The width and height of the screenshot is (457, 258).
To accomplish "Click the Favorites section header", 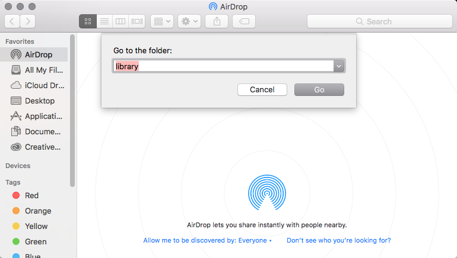I will (20, 41).
